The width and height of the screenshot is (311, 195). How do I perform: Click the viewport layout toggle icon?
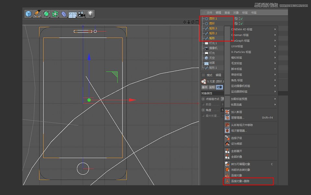(197, 22)
